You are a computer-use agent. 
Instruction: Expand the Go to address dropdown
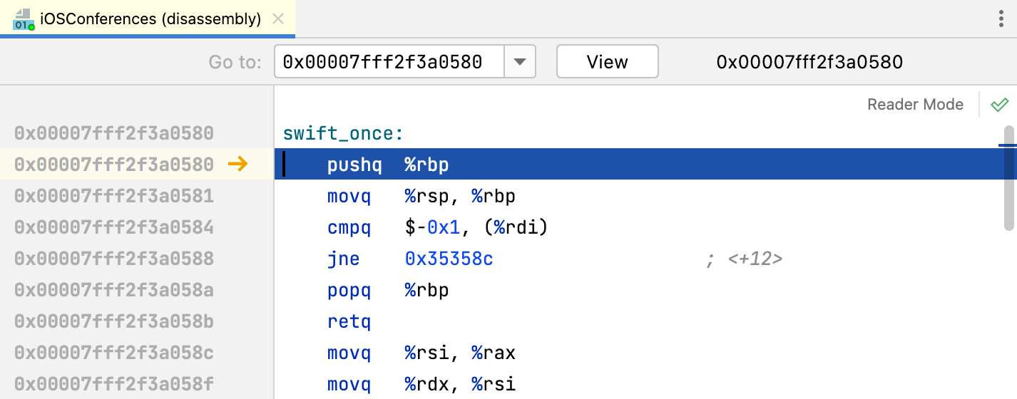(520, 62)
